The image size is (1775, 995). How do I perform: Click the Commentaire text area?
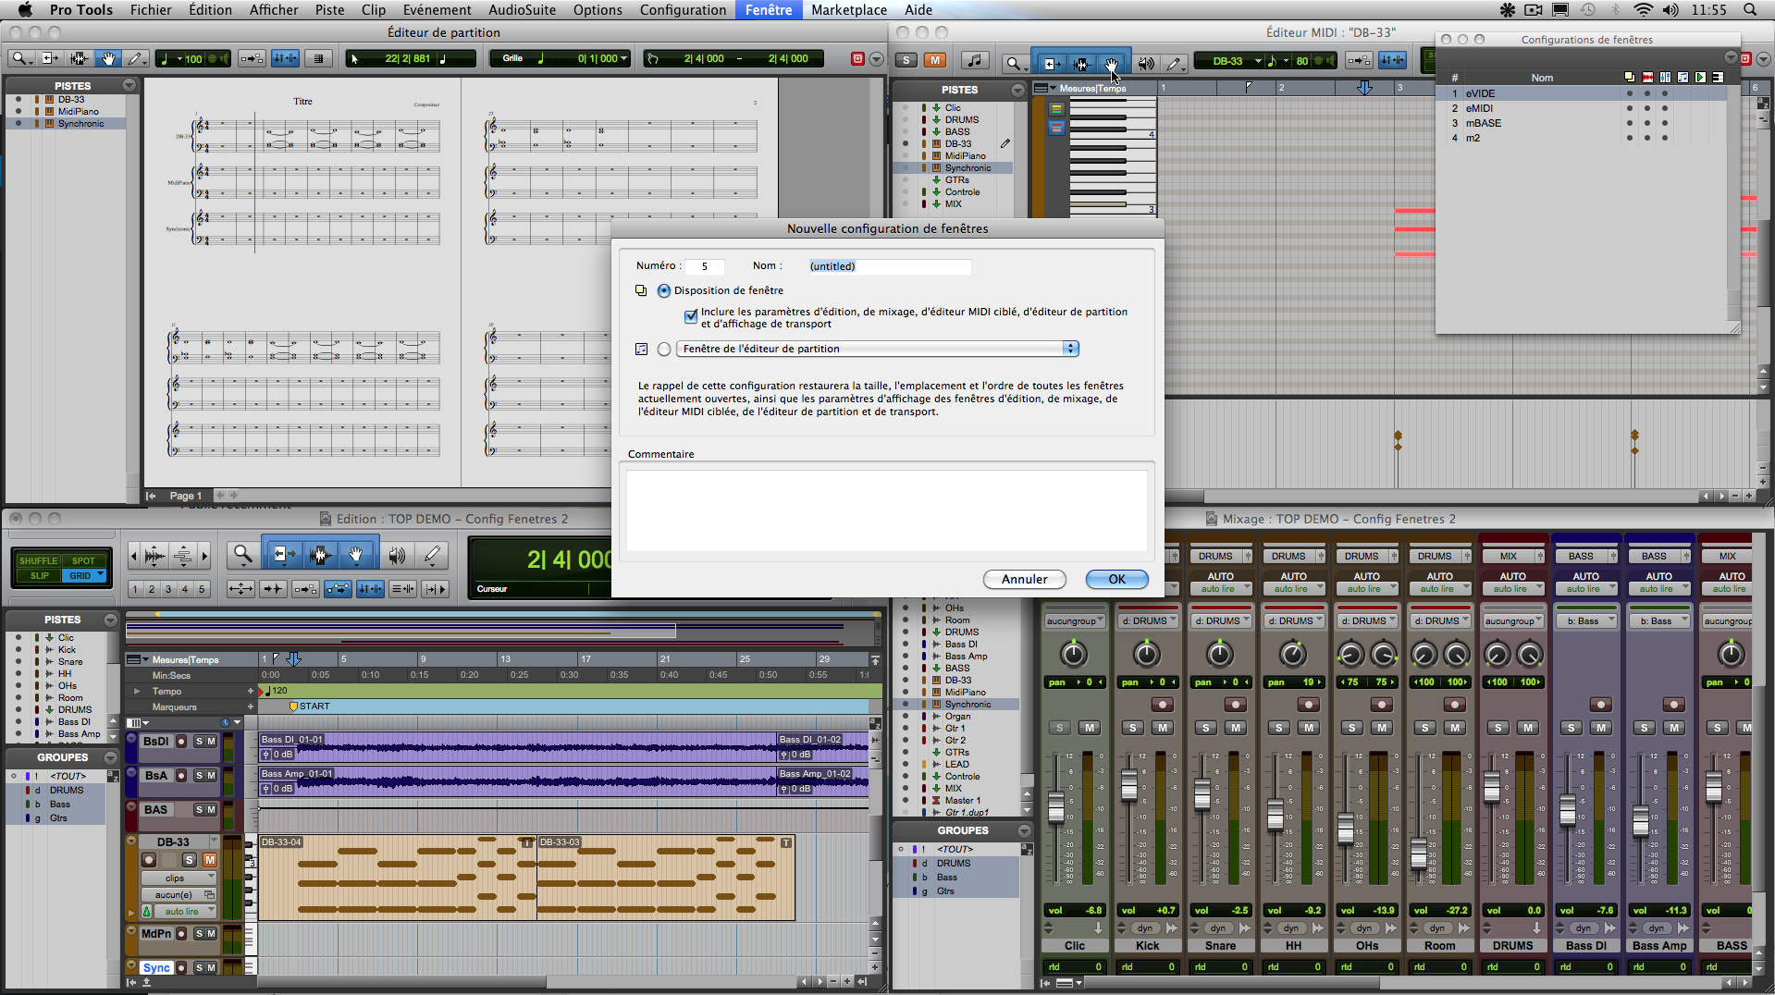(x=887, y=510)
